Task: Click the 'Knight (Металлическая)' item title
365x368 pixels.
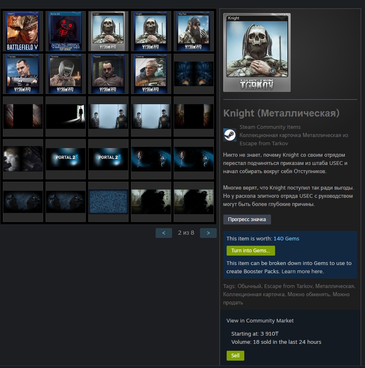Action: point(281,113)
